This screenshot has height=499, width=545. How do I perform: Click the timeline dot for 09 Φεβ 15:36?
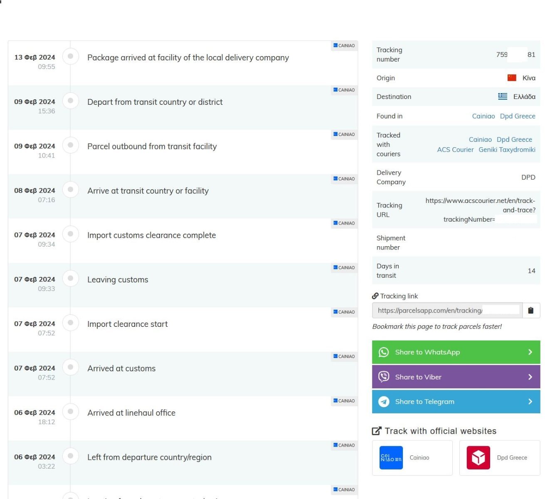coord(71,101)
